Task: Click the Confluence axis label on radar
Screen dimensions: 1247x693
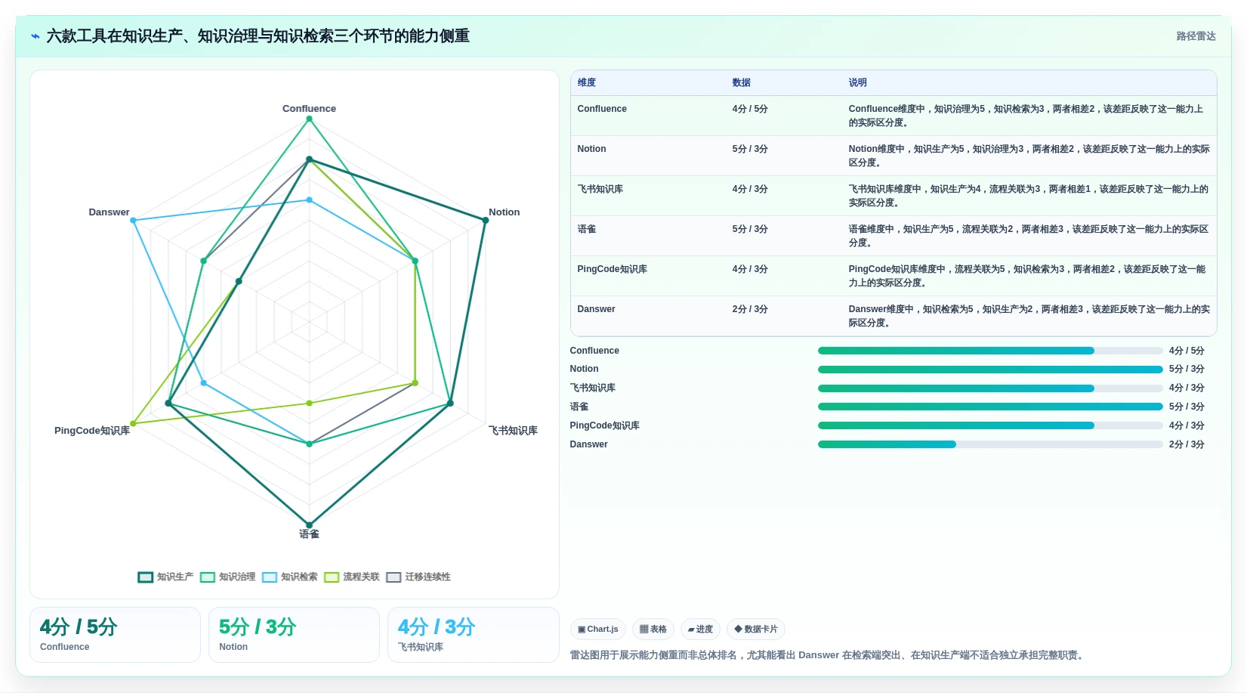Action: pos(309,109)
